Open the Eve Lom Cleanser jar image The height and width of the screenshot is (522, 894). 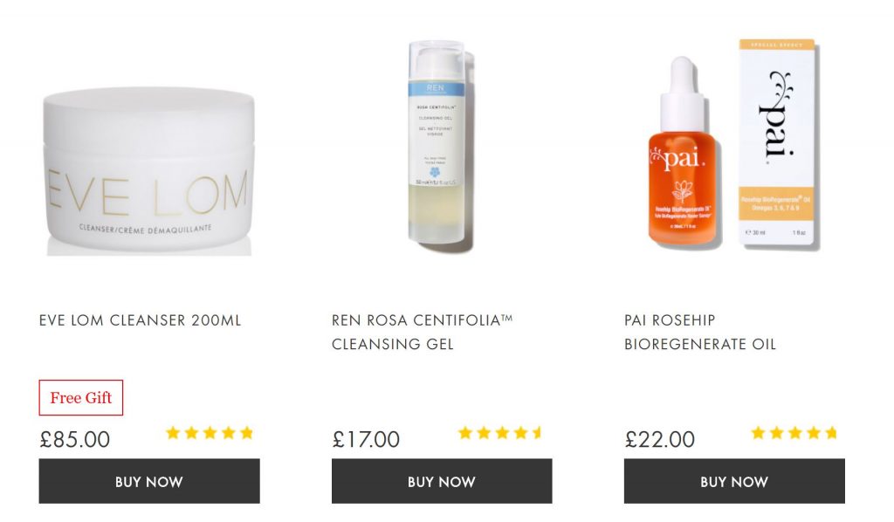(x=148, y=170)
